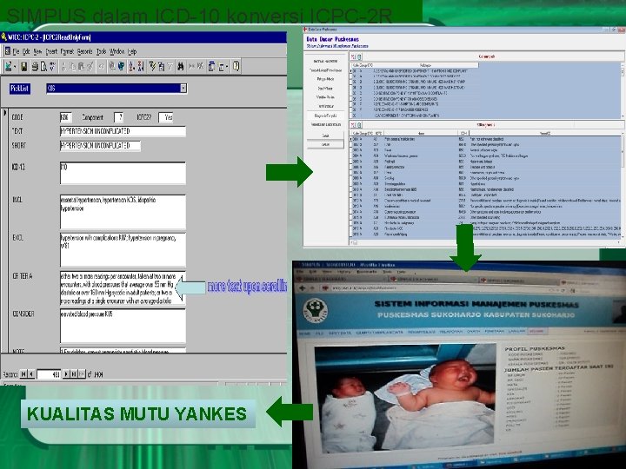The image size is (626, 469).
Task: Sort records descending with Z-A icon
Action: click(x=141, y=66)
